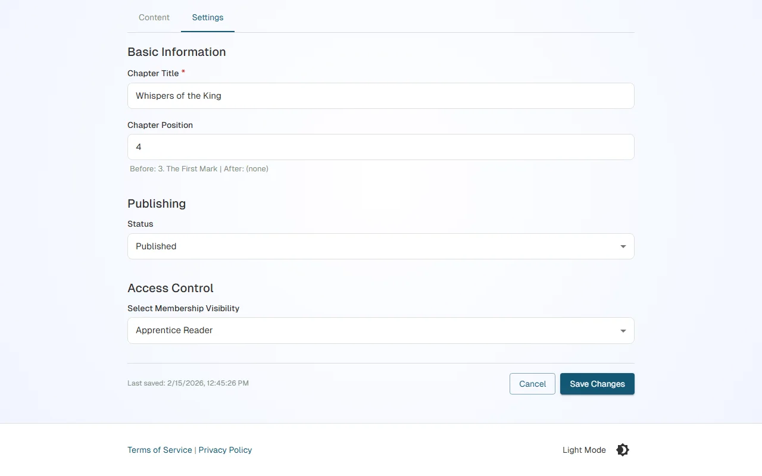Open the Select Membership Visibility dropdown
Screen dimensions: 762x476
(x=381, y=330)
